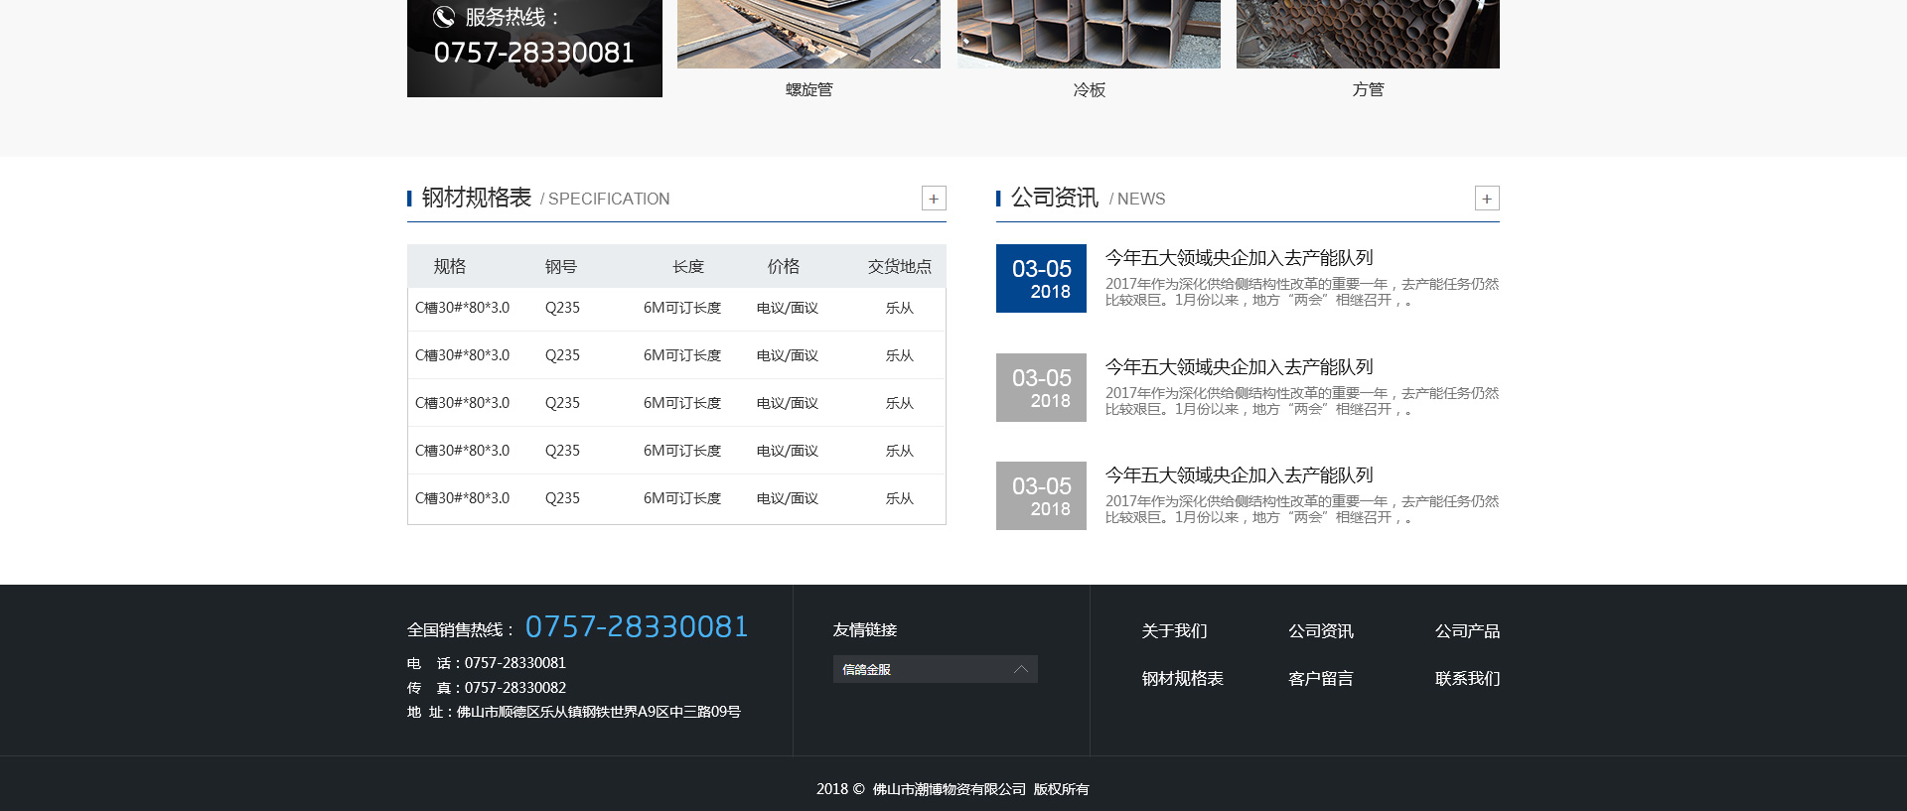This screenshot has width=1907, height=811.
Task: Click the plus icon beside 公司资讯 heading
Action: tap(1486, 199)
